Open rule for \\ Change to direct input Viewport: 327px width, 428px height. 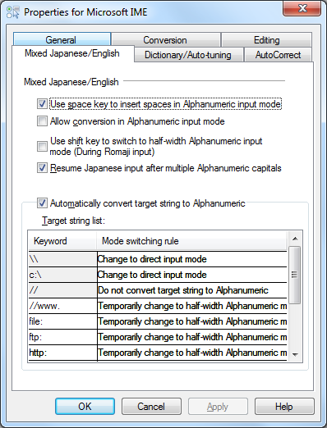coord(192,259)
